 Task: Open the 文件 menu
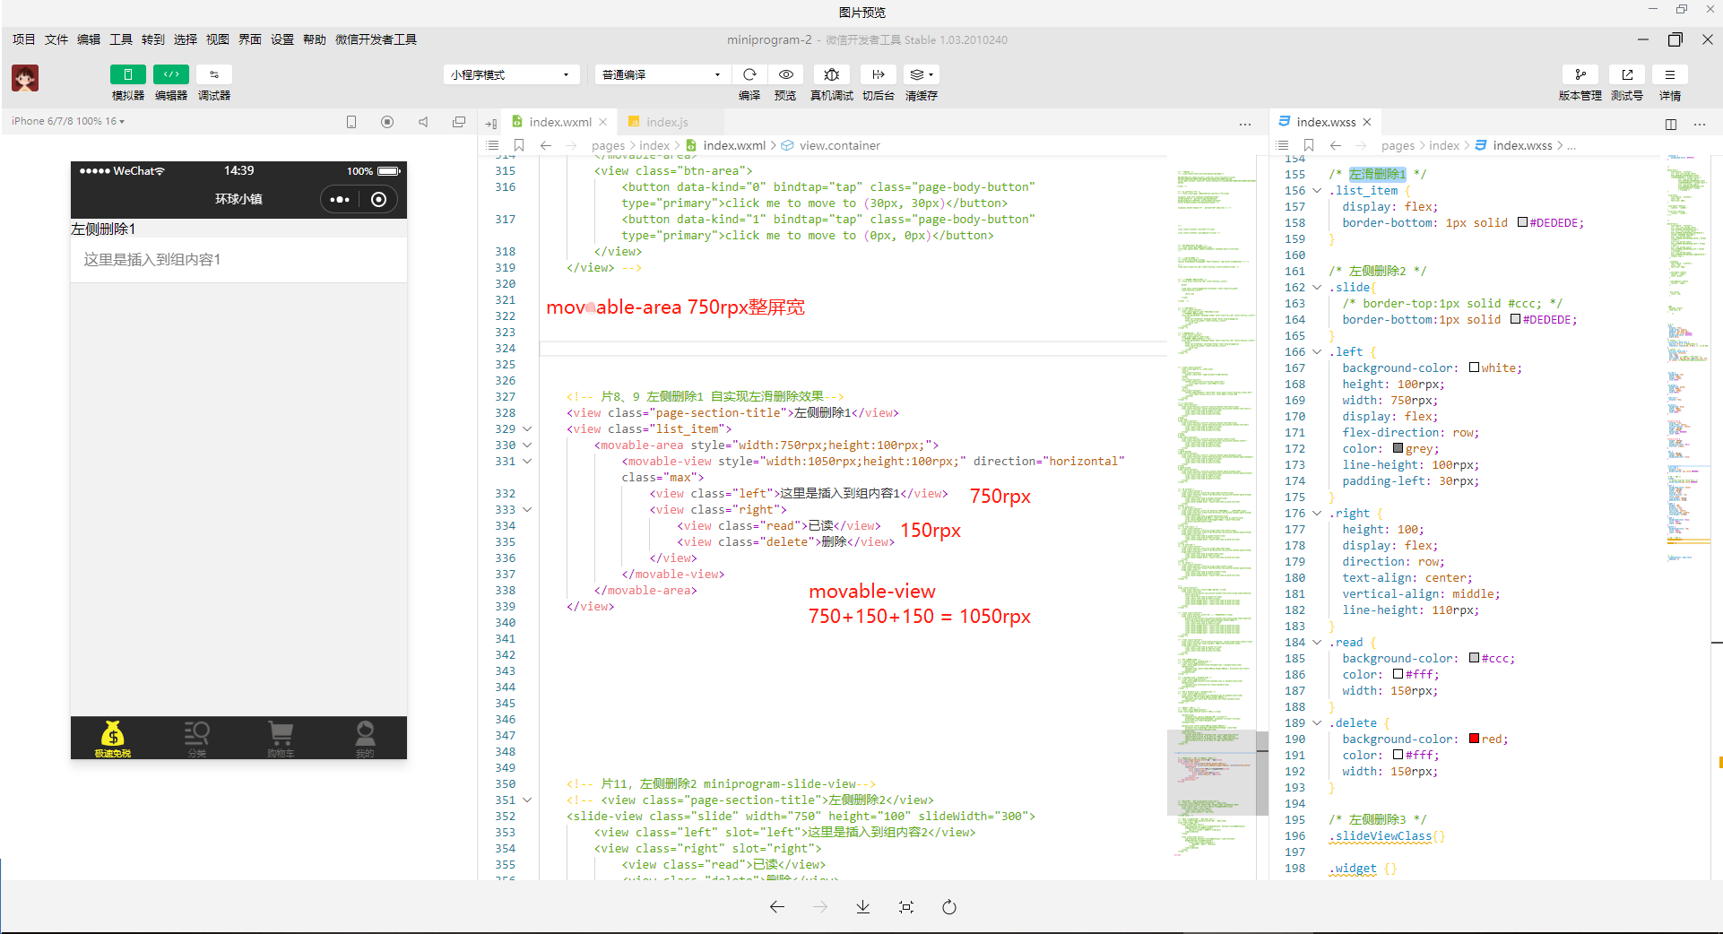(x=56, y=39)
